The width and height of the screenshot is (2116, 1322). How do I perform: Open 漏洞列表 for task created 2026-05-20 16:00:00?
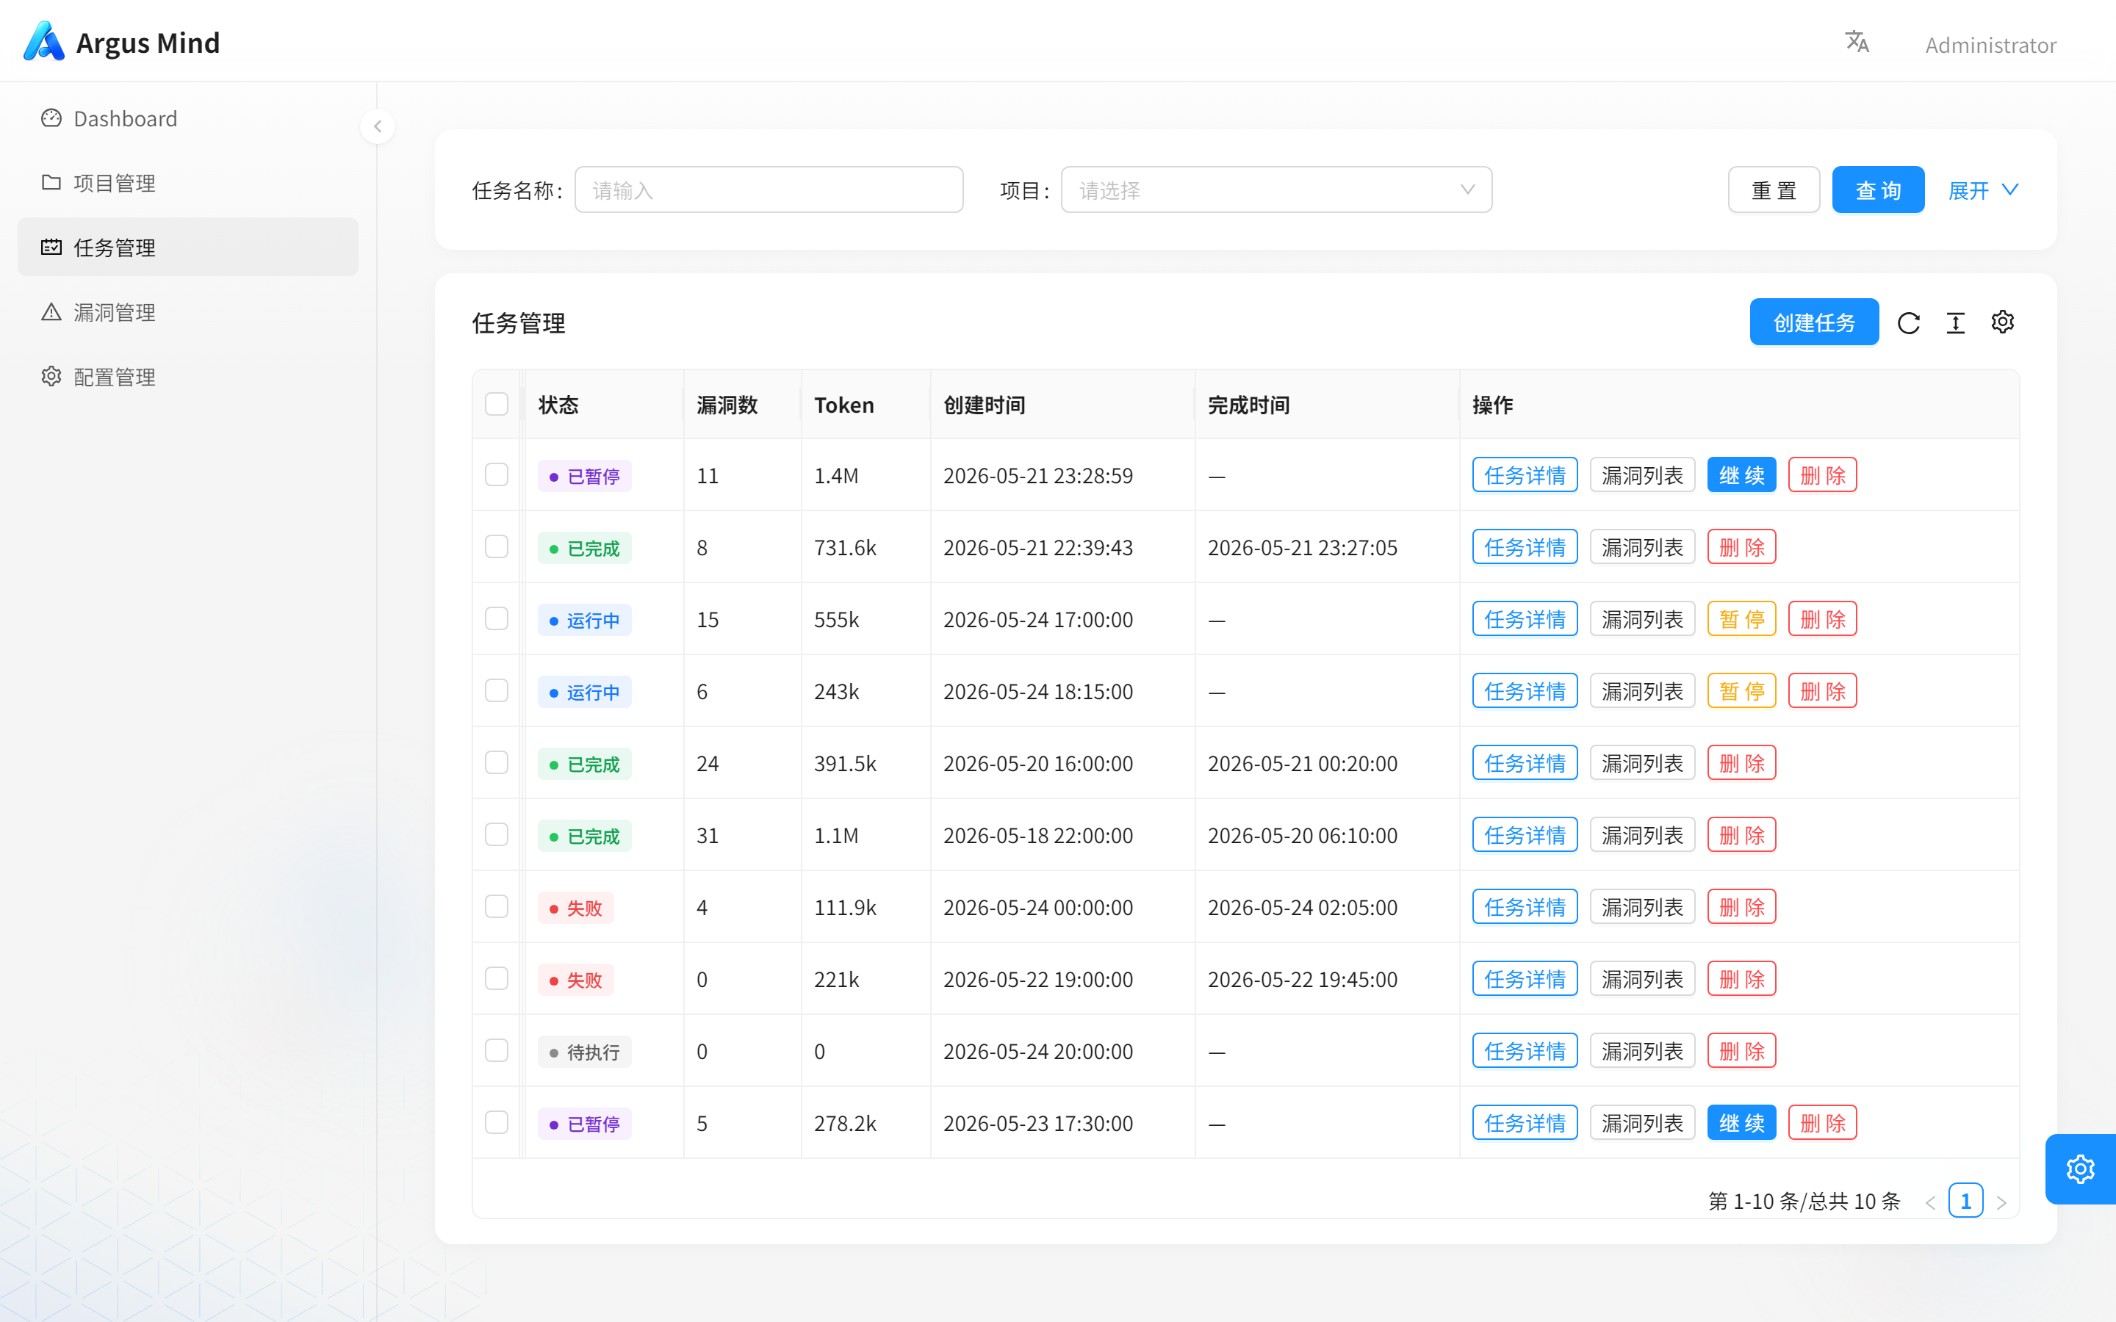click(1642, 762)
